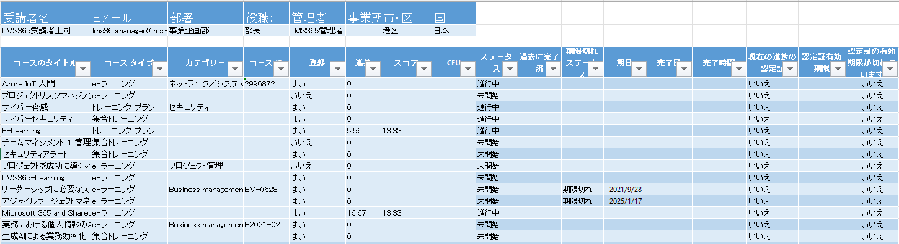899x244 pixels.
Task: Select the プロジェクトリスクマネジメント course title cell
Action: tap(45, 95)
